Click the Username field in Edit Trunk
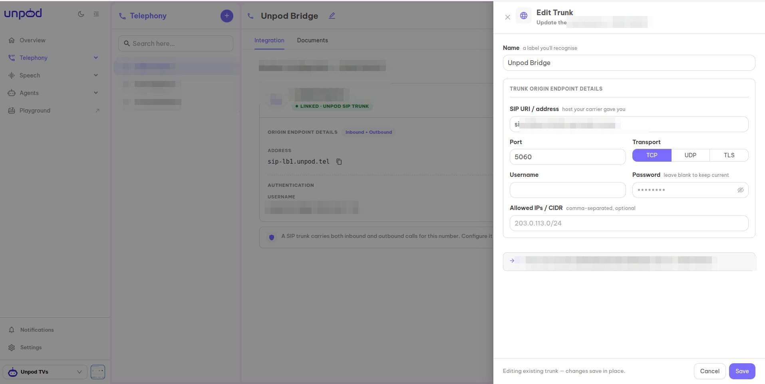The image size is (765, 384). pyautogui.click(x=568, y=190)
